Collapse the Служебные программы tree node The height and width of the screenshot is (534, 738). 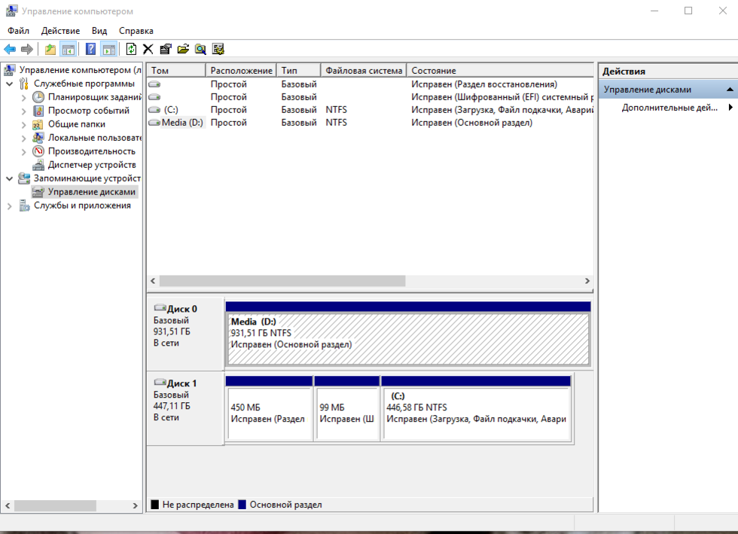point(9,84)
